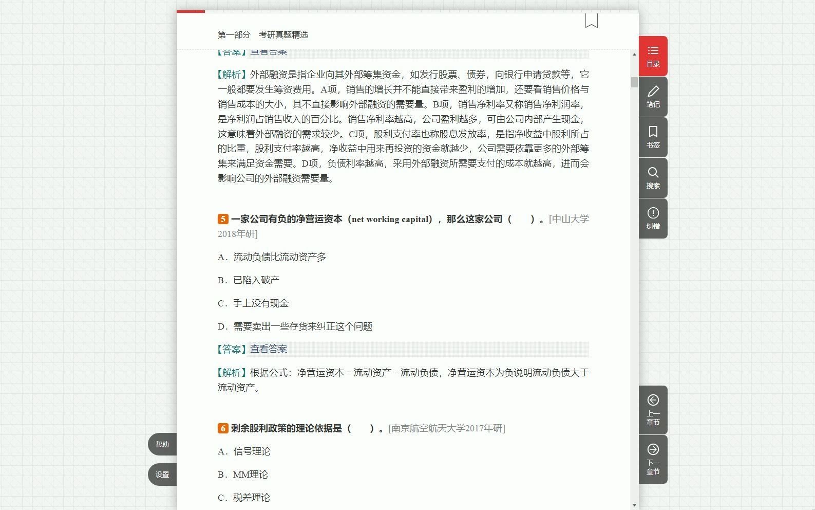This screenshot has width=815, height=510.
Task: Reveal answer 查看答案 for question 5
Action: click(x=268, y=349)
